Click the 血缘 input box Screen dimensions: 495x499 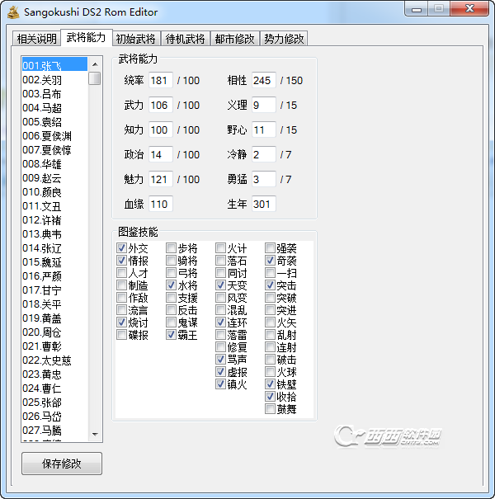161,204
